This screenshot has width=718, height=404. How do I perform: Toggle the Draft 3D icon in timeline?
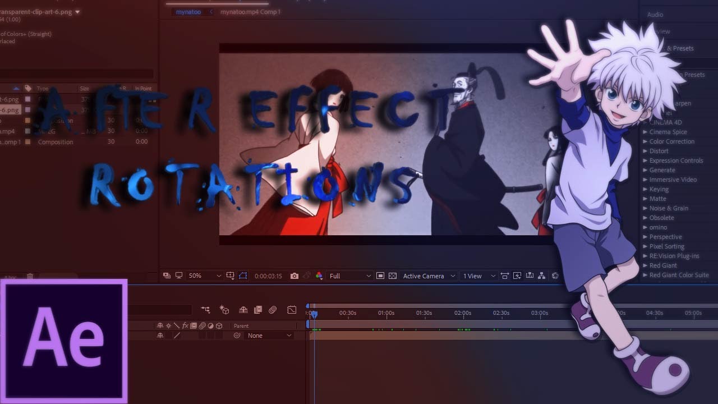[x=224, y=310]
